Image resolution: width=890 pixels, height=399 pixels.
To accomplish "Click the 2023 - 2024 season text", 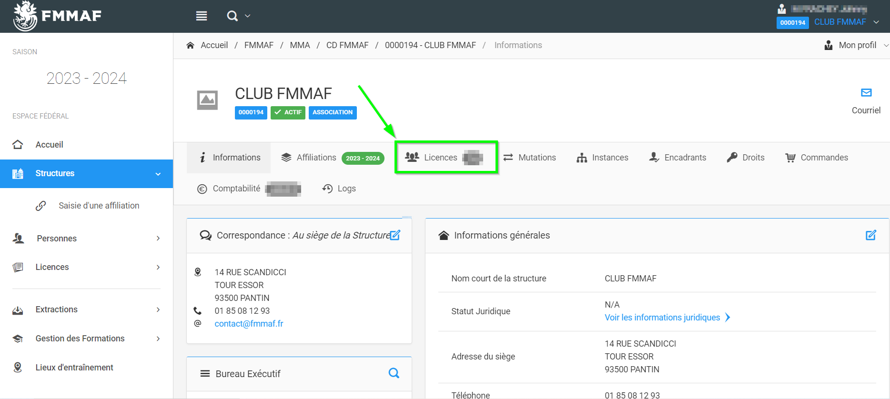I will pyautogui.click(x=86, y=78).
